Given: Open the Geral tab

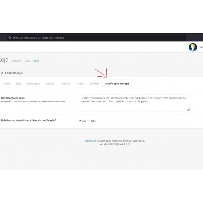Looking at the screenshot, I should [7, 84].
